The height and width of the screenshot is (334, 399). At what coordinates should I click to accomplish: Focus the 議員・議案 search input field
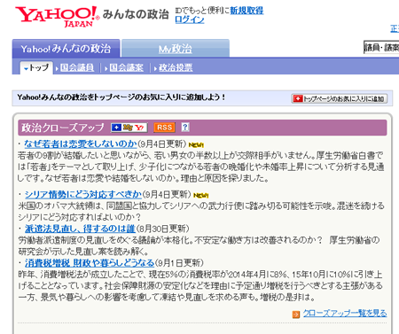point(381,48)
